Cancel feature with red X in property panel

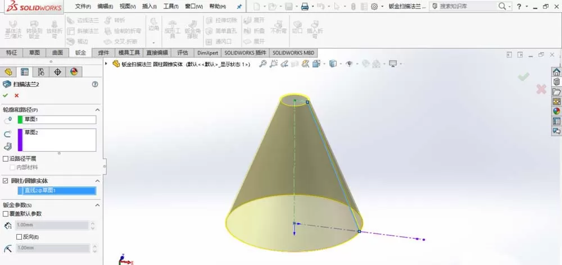tap(16, 95)
